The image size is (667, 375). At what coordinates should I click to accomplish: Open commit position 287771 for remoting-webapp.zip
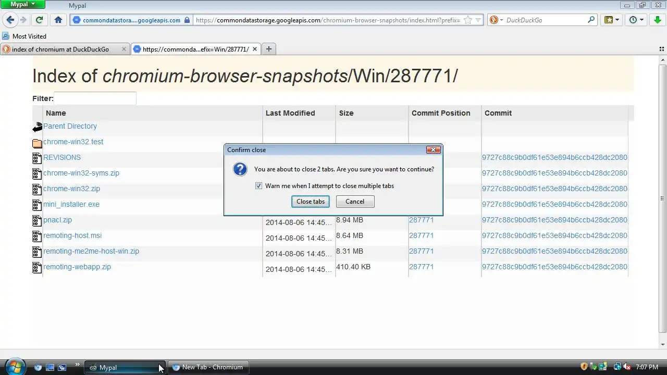[x=421, y=267]
